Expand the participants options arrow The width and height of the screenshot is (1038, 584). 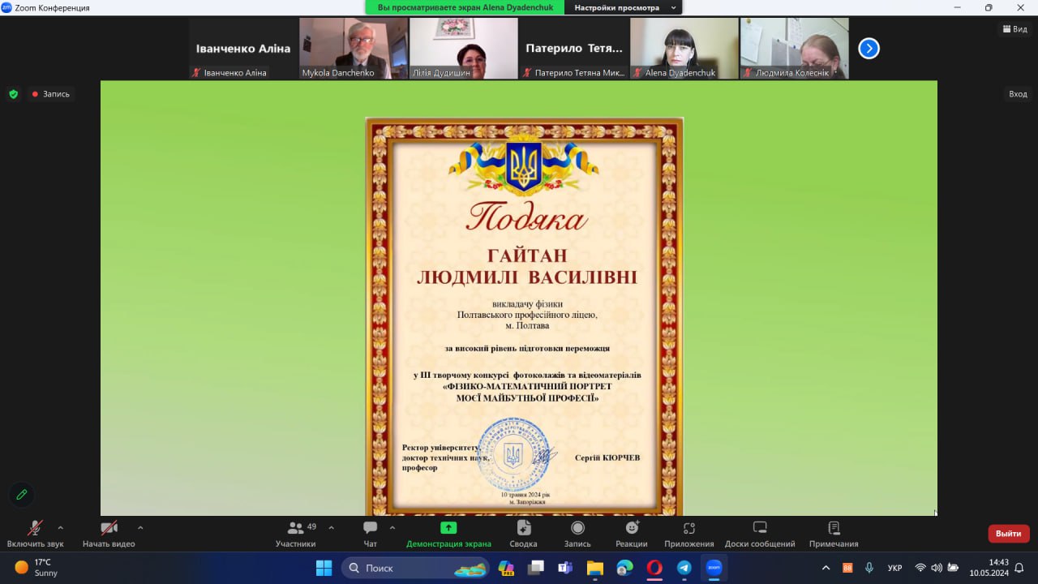point(331,527)
